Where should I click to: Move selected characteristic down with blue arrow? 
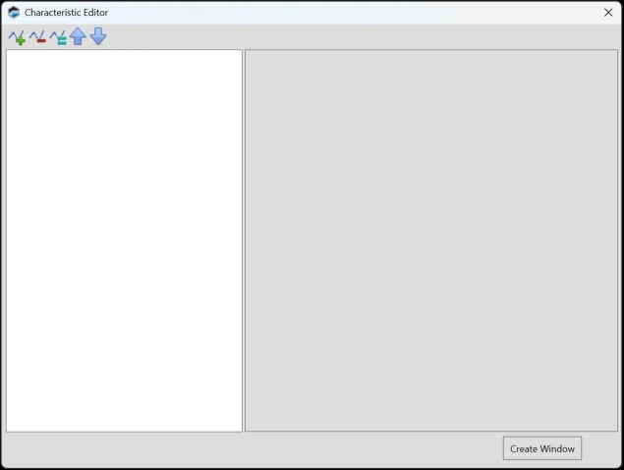[98, 37]
